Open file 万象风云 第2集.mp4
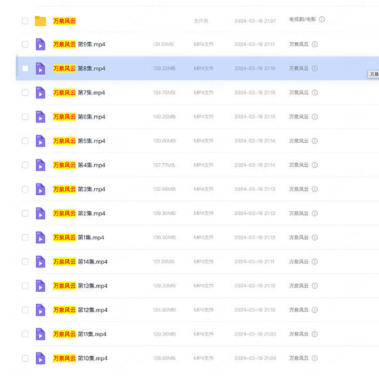The height and width of the screenshot is (384, 379). 79,214
